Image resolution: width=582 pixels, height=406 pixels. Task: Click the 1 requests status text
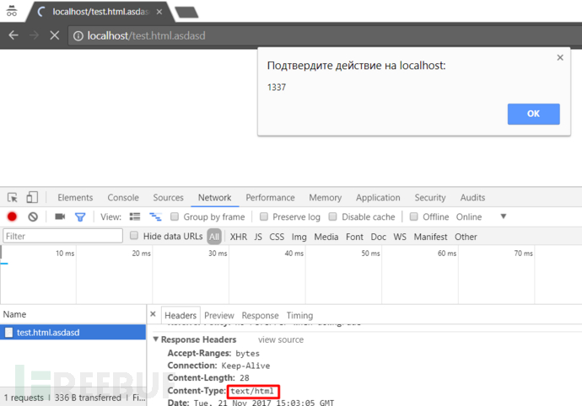pyautogui.click(x=24, y=398)
